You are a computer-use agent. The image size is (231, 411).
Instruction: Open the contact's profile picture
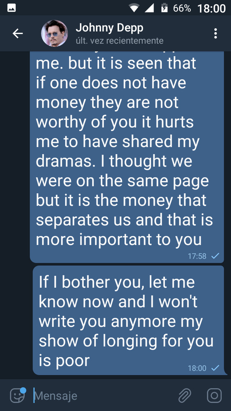point(55,34)
